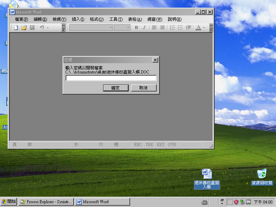Click the Undo arrow icon
This screenshot has height=207, width=276.
pyautogui.click(x=42, y=28)
